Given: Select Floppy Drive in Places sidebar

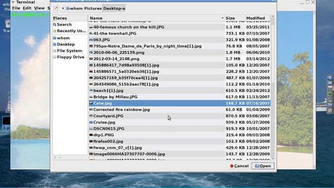Looking at the screenshot, I should pyautogui.click(x=70, y=57).
